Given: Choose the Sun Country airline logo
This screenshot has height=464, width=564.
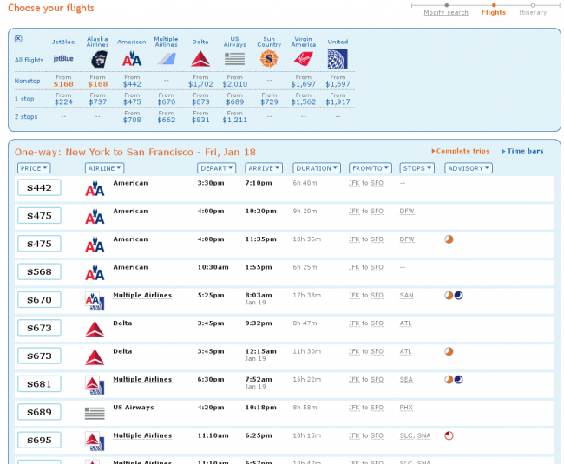Looking at the screenshot, I should point(269,59).
